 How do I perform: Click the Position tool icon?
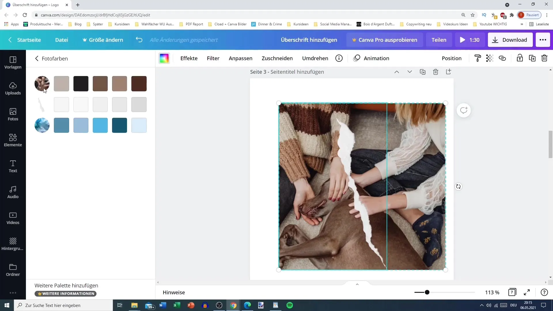pos(451,58)
